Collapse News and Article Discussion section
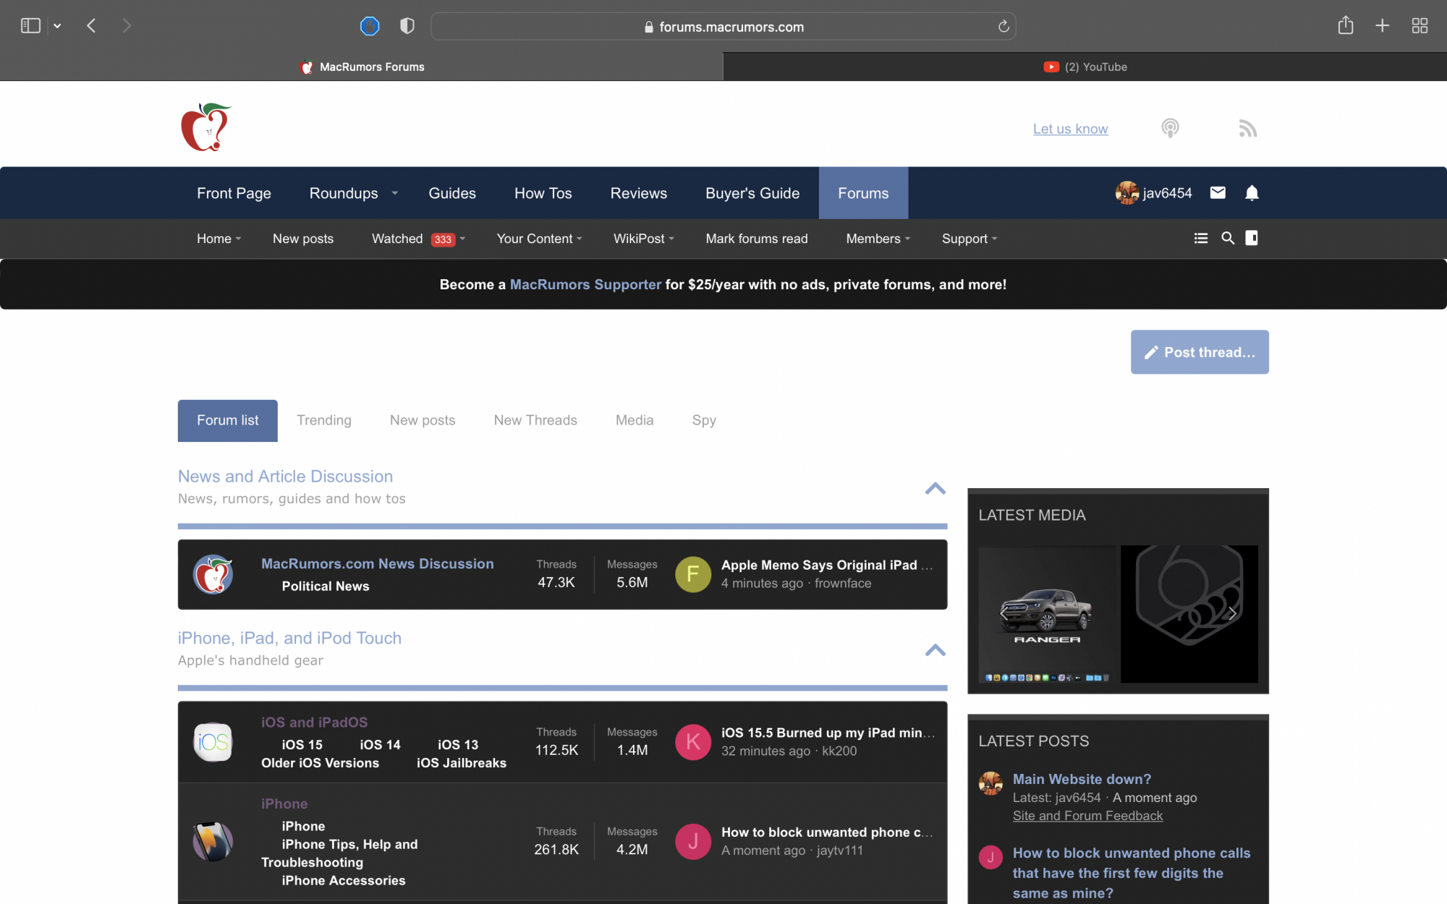Viewport: 1447px width, 904px height. click(935, 488)
